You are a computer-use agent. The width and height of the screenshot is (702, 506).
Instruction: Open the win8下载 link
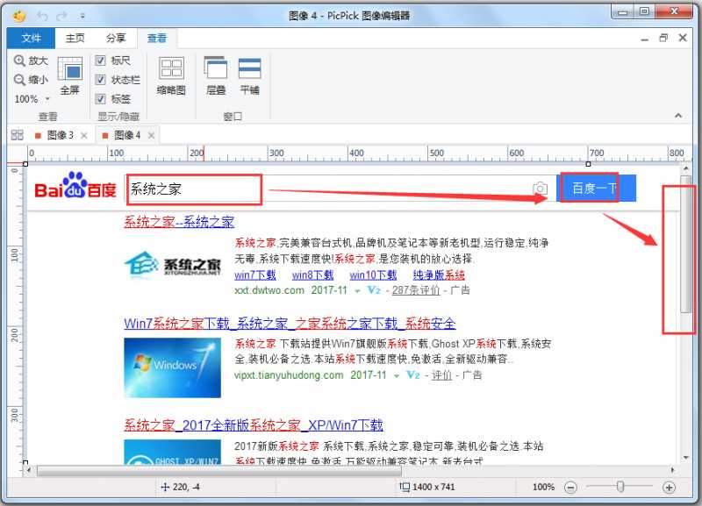tap(312, 274)
